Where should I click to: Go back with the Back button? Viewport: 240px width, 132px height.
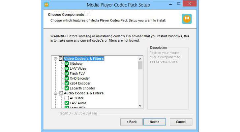131,122
